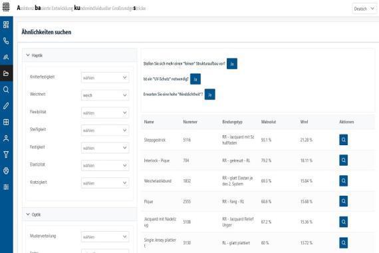Open the sliders settings icon in sidebar
The height and width of the screenshot is (253, 379).
(6, 187)
